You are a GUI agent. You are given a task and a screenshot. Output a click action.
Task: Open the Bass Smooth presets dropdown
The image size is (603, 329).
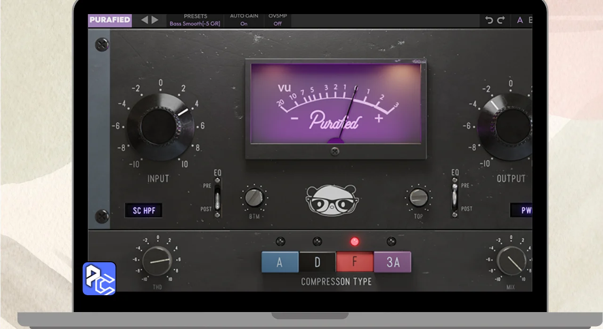pos(195,20)
